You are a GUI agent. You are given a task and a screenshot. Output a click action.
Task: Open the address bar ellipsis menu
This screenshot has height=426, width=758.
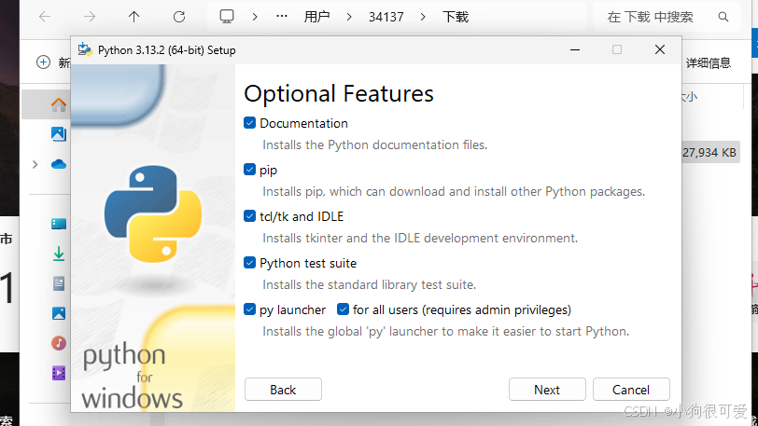pyautogui.click(x=282, y=17)
